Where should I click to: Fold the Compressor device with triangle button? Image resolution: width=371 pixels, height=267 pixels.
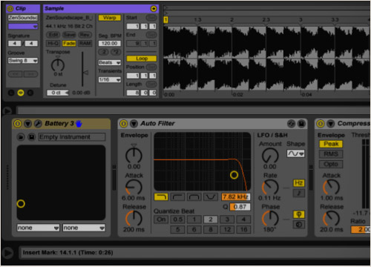click(331, 123)
